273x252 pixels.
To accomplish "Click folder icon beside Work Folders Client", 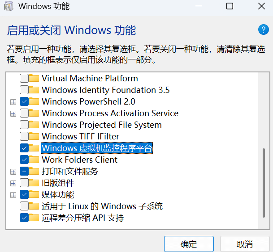I will click(x=35, y=160).
